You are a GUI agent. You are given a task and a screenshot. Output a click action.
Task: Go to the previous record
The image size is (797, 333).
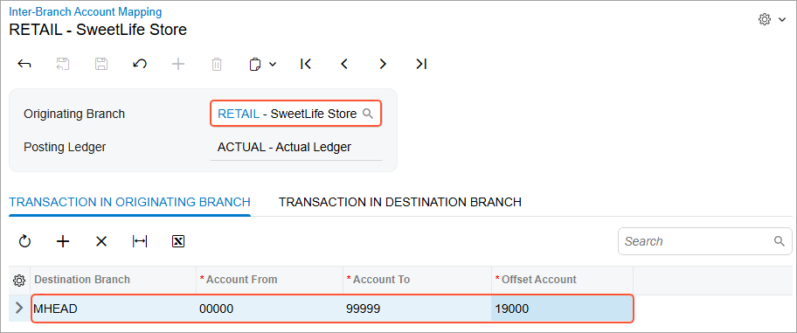tap(344, 64)
